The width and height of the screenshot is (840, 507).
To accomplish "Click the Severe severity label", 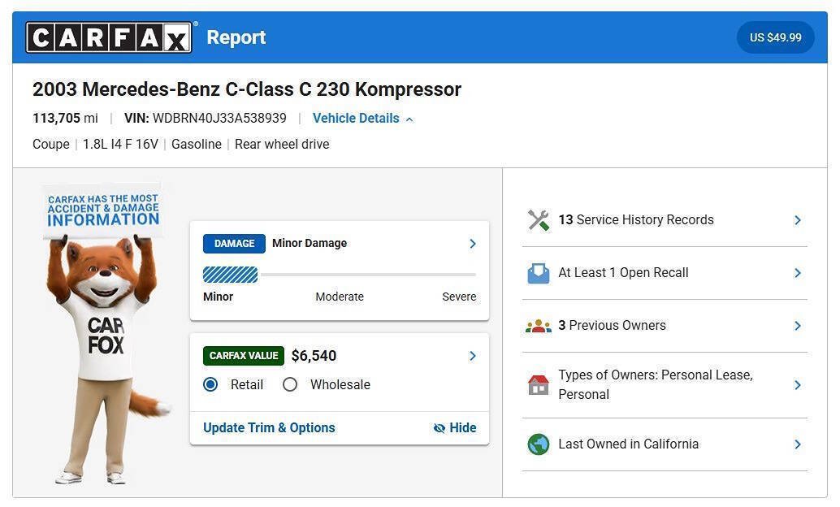I will 459,297.
